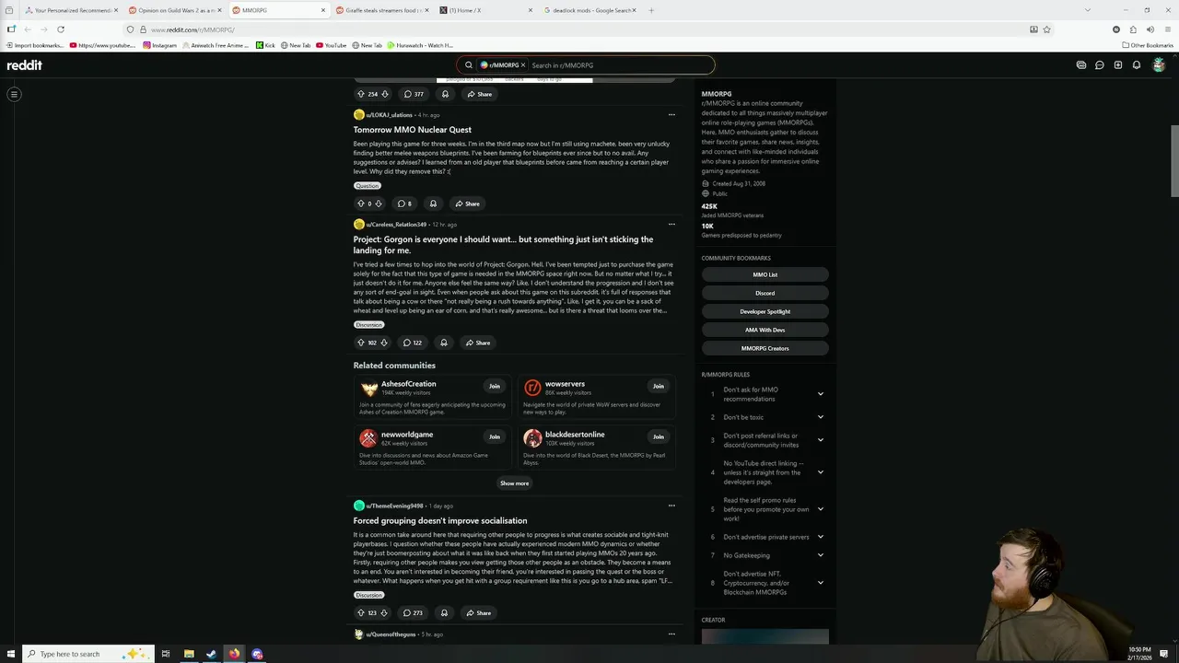Open a new browser tab
Viewport: 1179px width, 663px height.
[651, 10]
